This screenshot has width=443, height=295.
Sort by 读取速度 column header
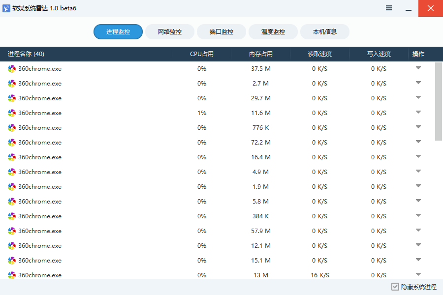tap(319, 54)
